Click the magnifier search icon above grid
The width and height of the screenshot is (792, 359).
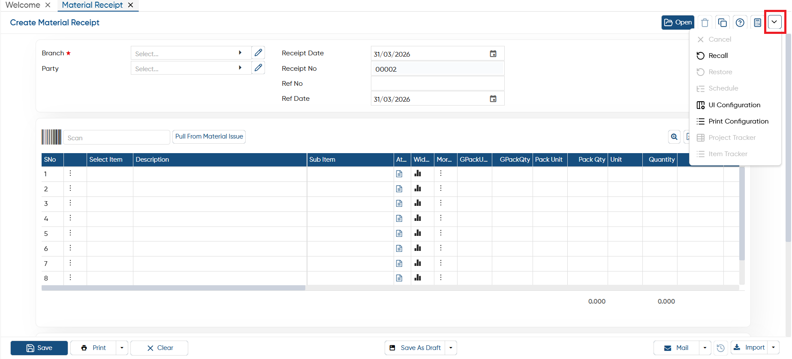674,137
